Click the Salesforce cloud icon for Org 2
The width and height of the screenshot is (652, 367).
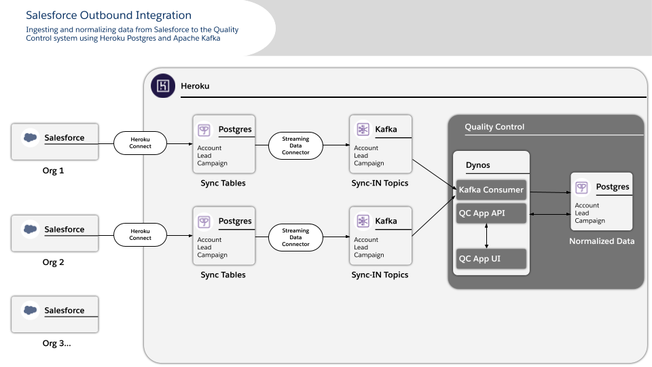pyautogui.click(x=31, y=229)
